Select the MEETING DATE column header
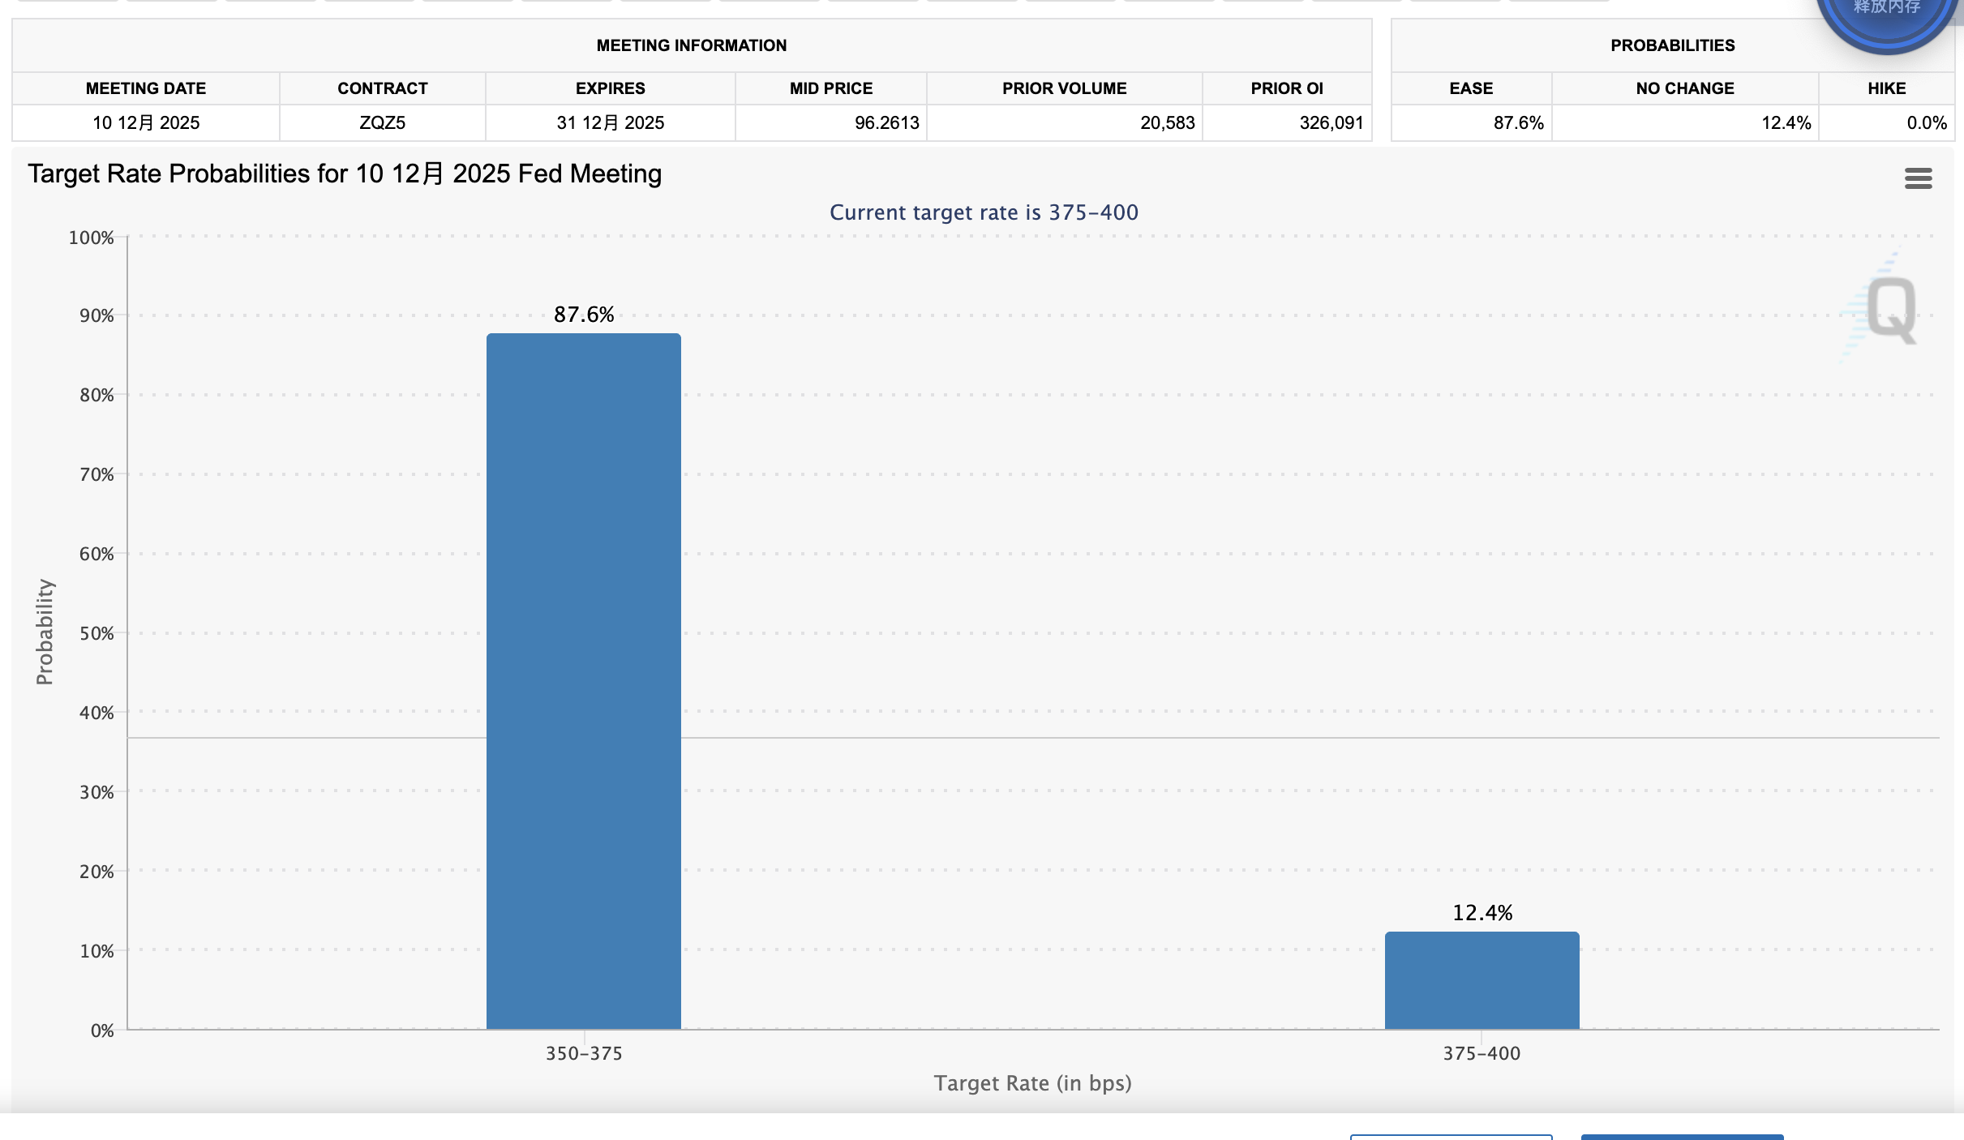This screenshot has width=1964, height=1140. click(146, 88)
